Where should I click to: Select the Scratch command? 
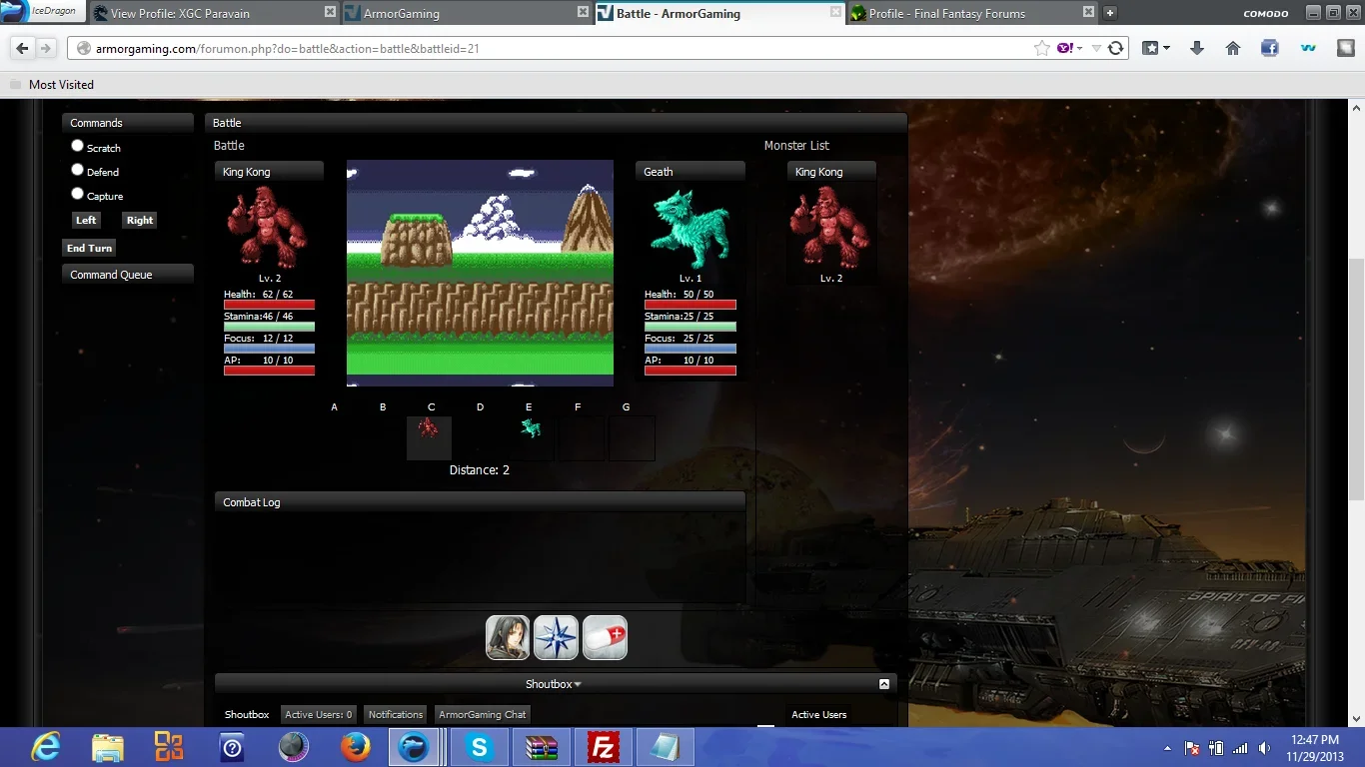[x=78, y=146]
